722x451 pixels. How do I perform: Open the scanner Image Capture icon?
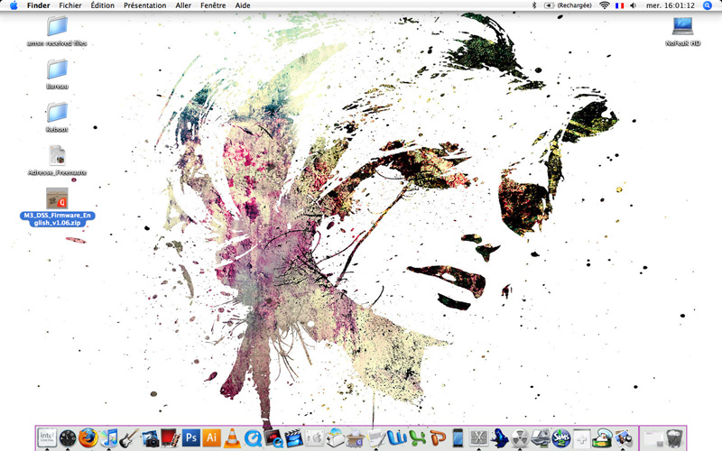click(x=541, y=437)
